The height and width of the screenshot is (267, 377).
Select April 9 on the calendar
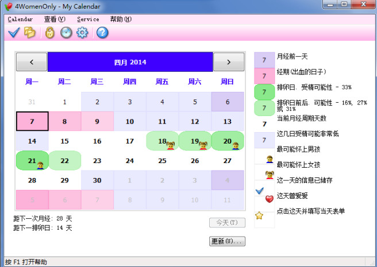(97, 121)
